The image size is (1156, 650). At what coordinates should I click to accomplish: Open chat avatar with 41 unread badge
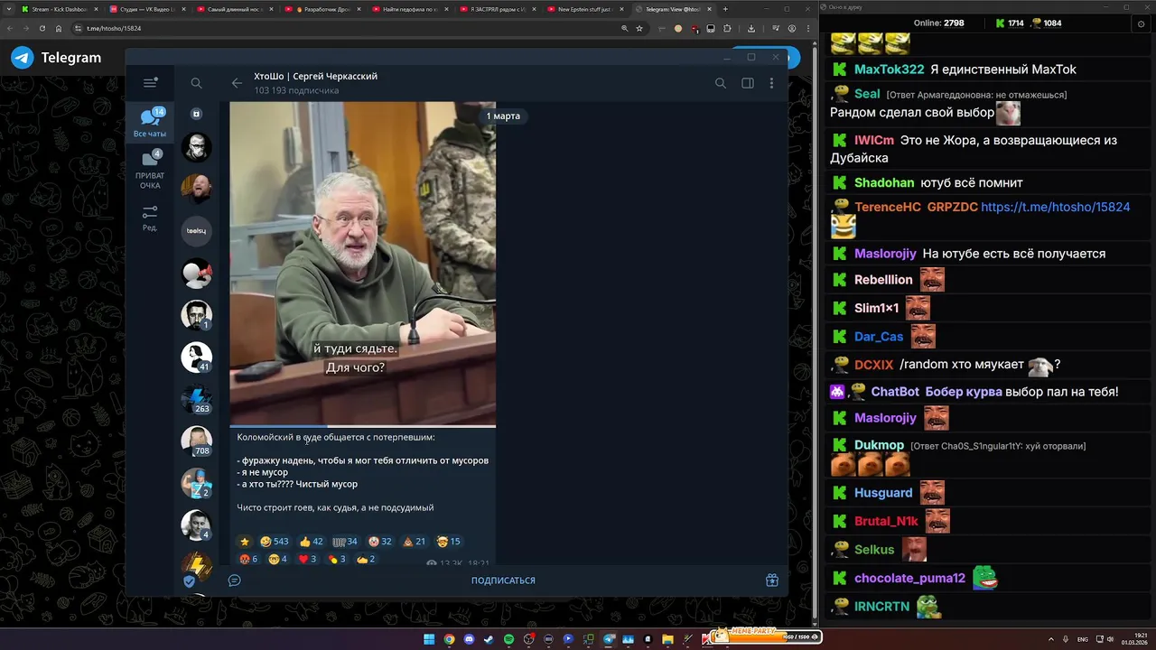click(196, 357)
